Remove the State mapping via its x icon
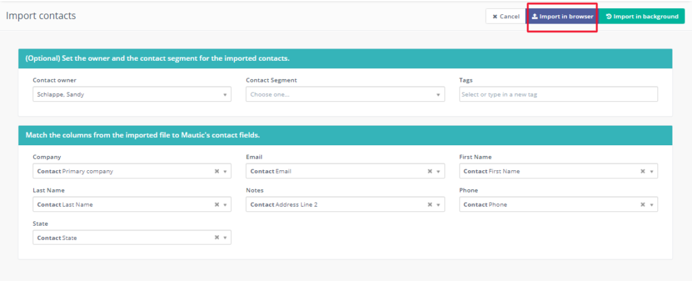 tap(217, 237)
